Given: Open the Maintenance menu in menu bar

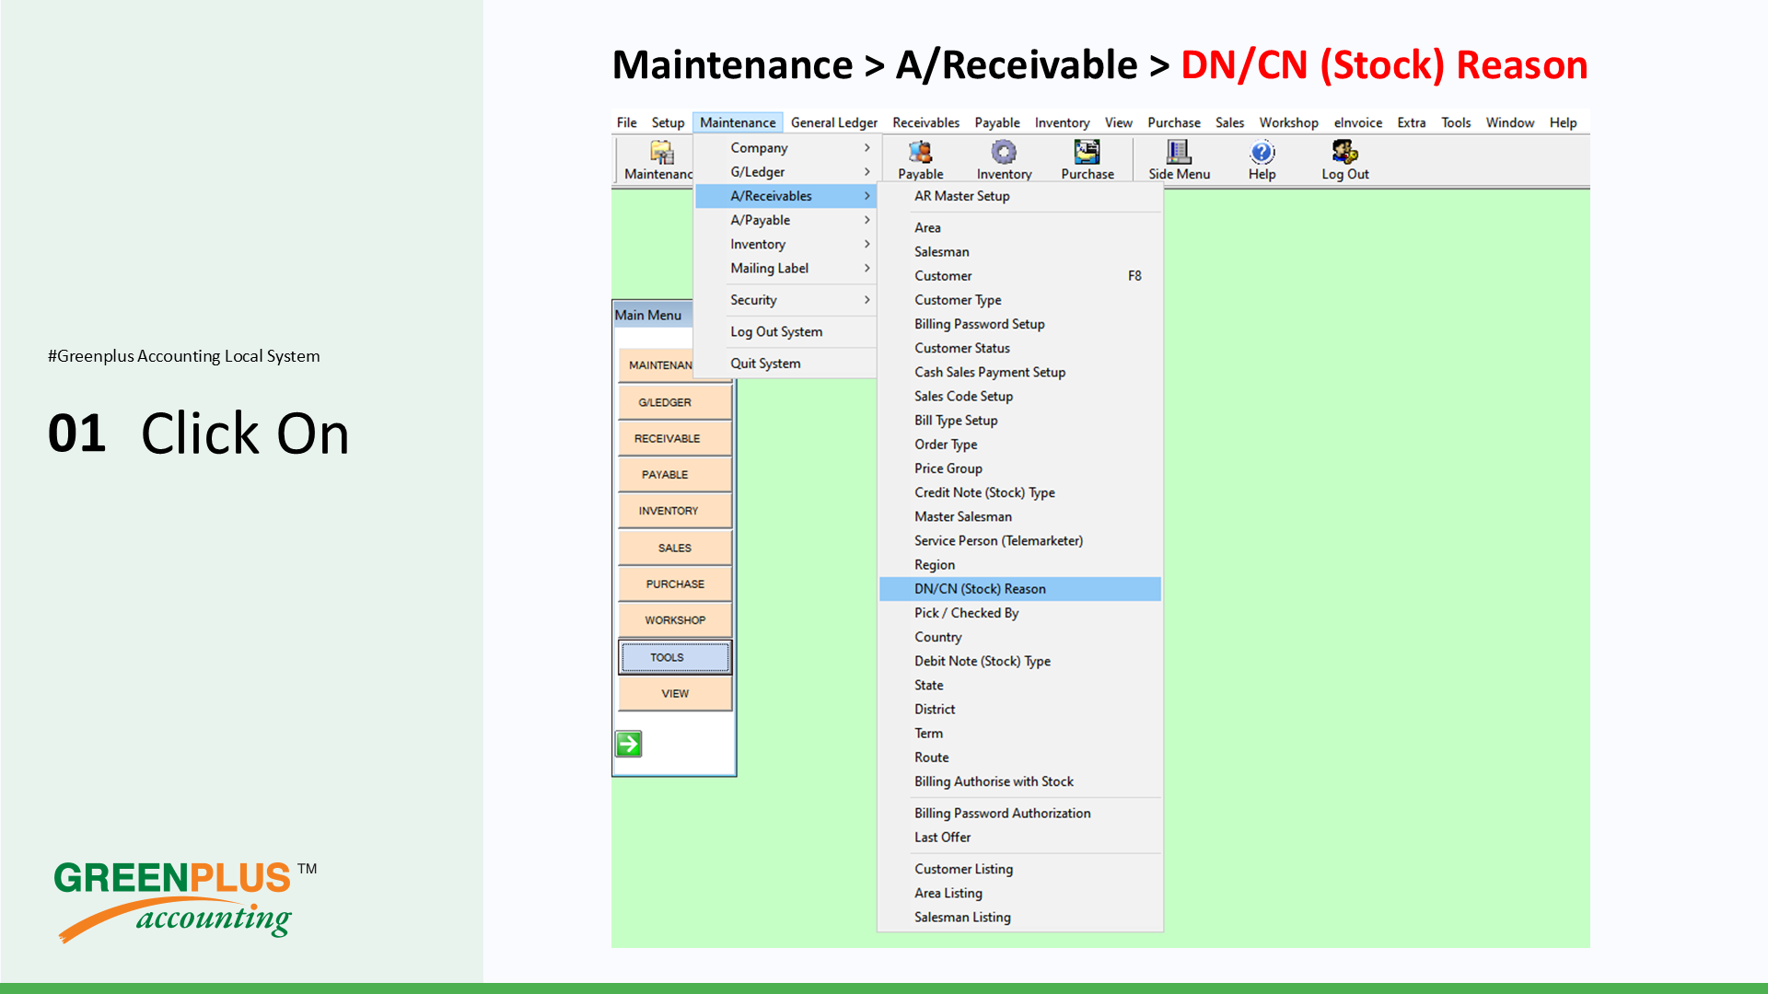Looking at the screenshot, I should point(738,122).
